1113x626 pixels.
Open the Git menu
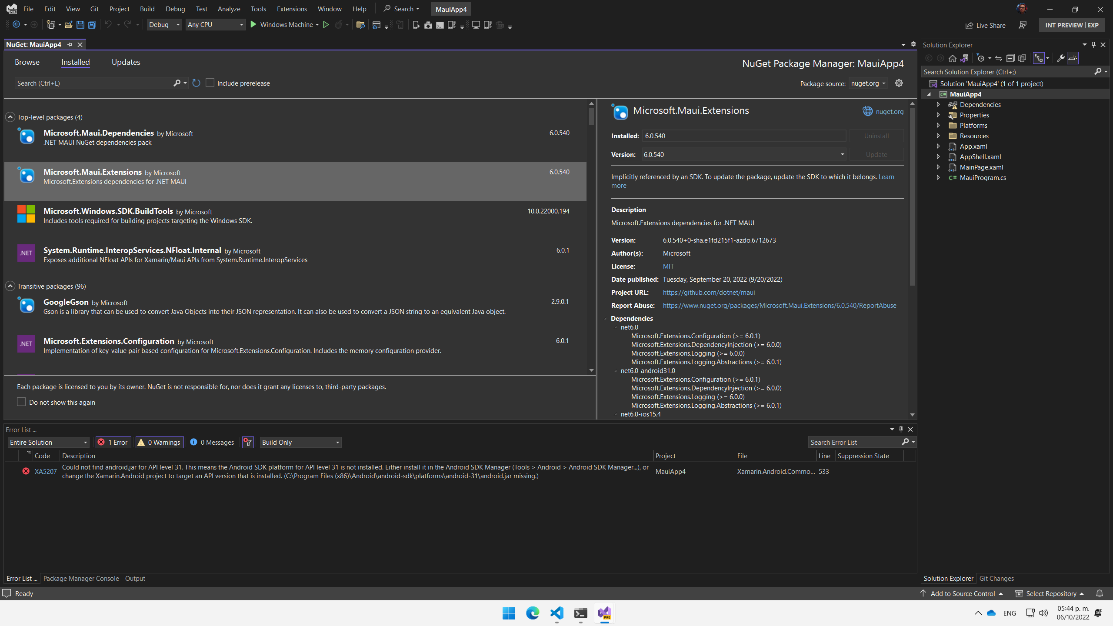point(94,9)
